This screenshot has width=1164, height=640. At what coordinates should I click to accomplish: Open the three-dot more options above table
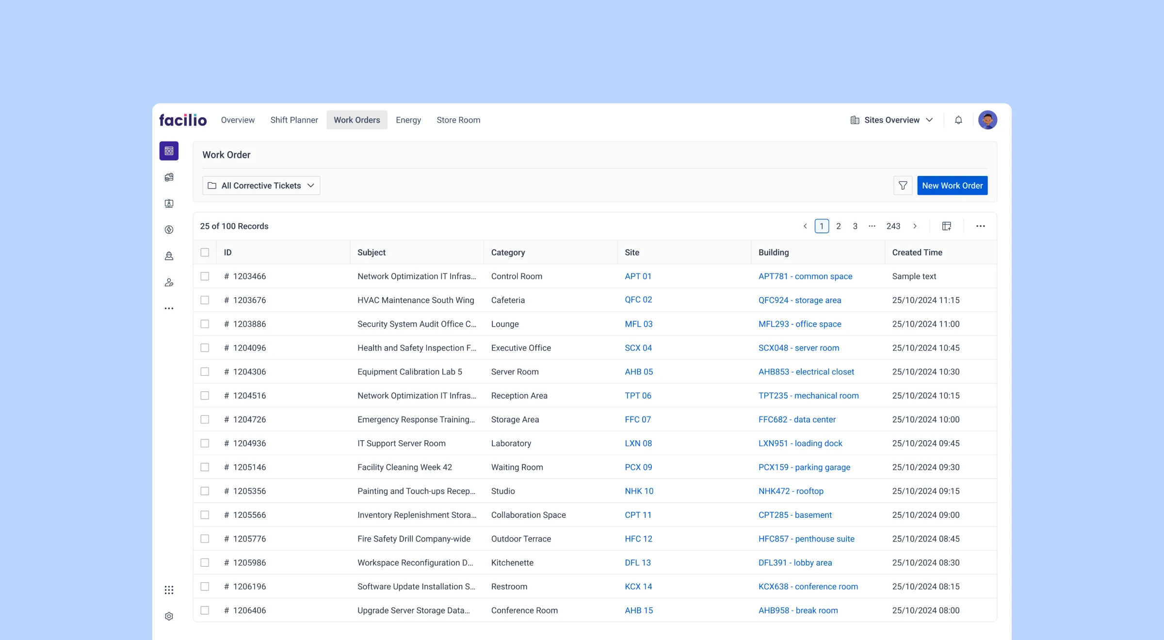point(980,226)
